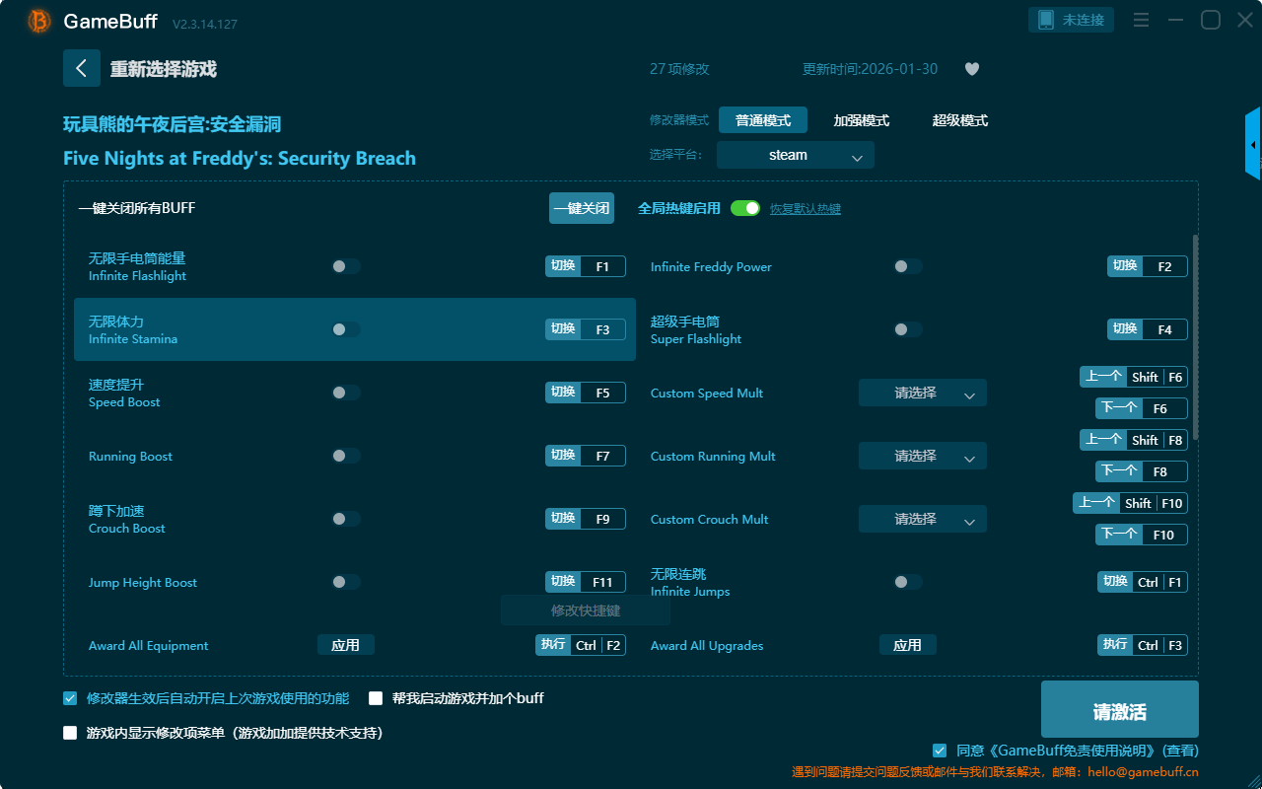Toggle Infinite Flashlight switch on
Viewport: 1262px width, 789px height.
tap(345, 266)
